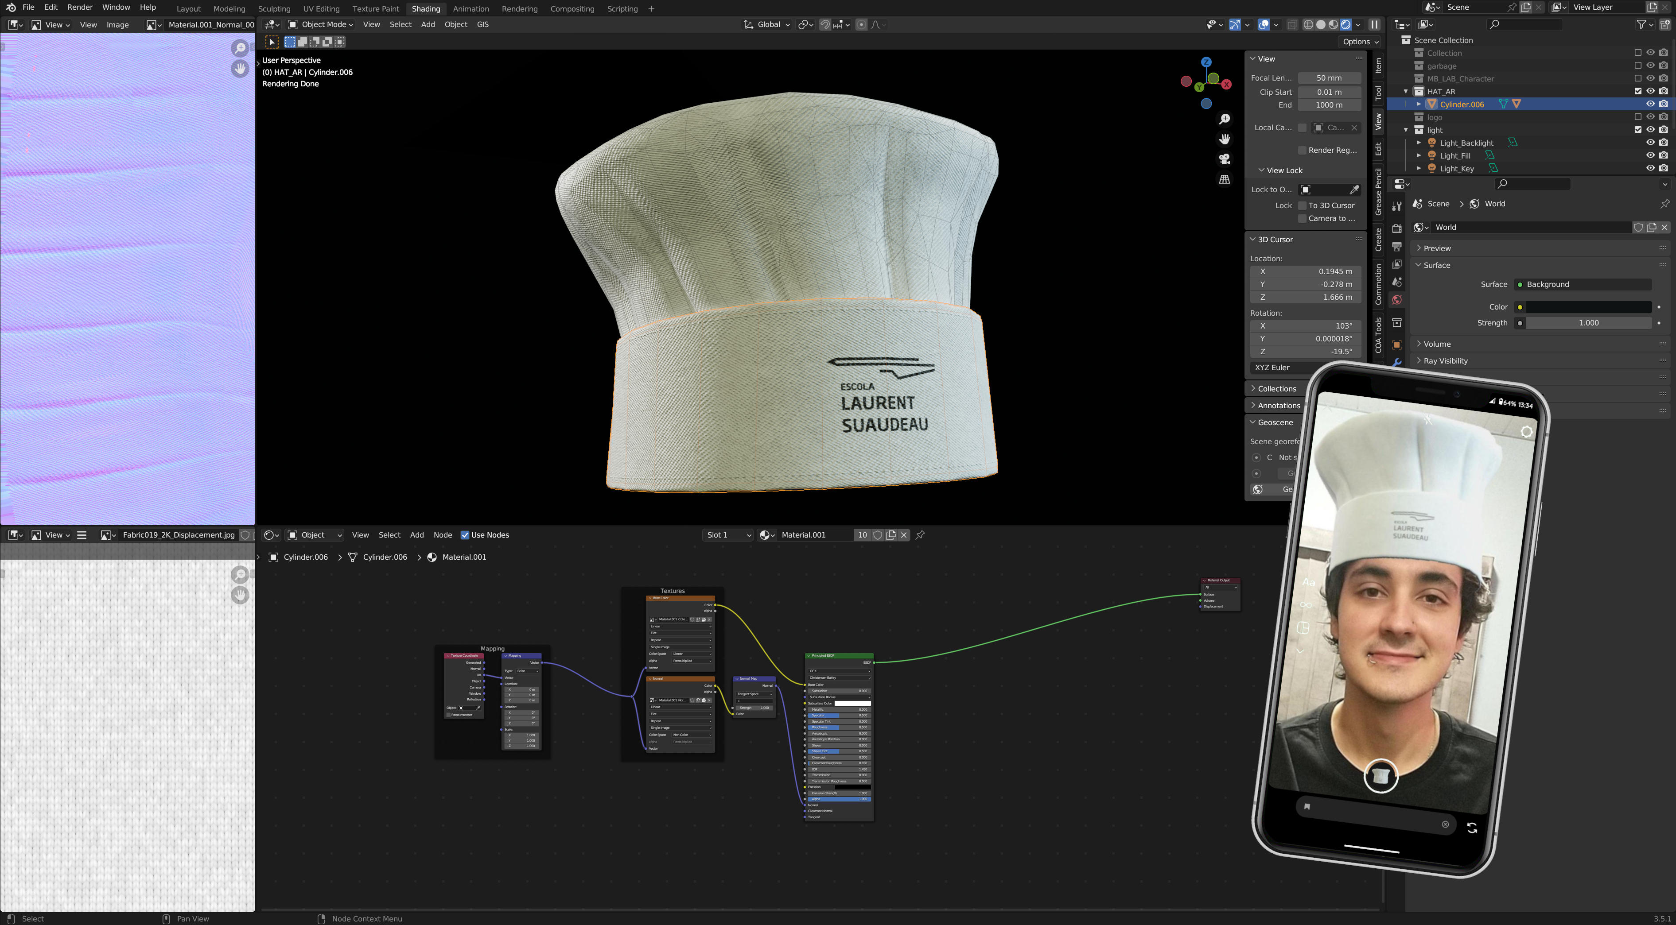Open the Options dropdown in viewport
Image resolution: width=1676 pixels, height=925 pixels.
[1361, 42]
